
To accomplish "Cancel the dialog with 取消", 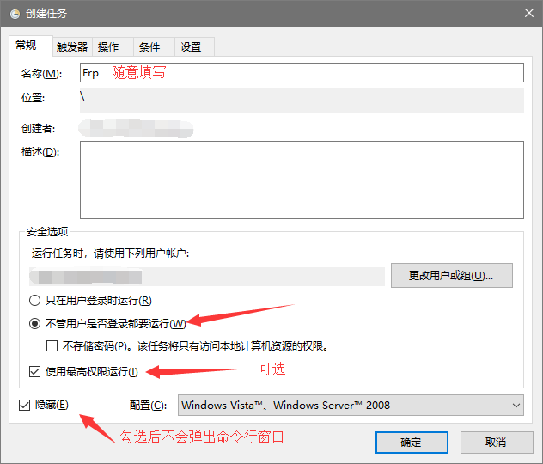I will pos(496,442).
